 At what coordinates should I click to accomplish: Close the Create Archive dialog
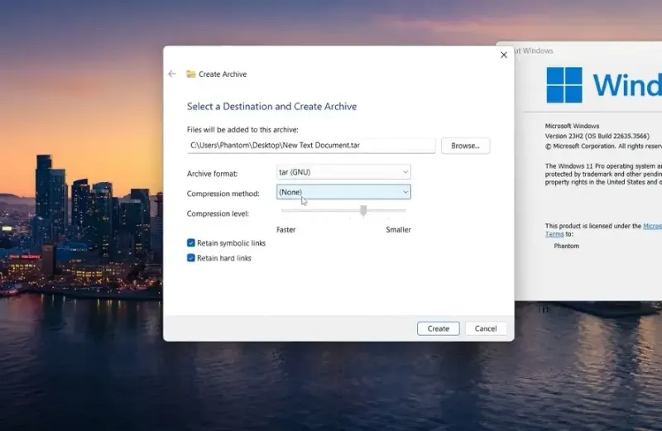point(504,55)
